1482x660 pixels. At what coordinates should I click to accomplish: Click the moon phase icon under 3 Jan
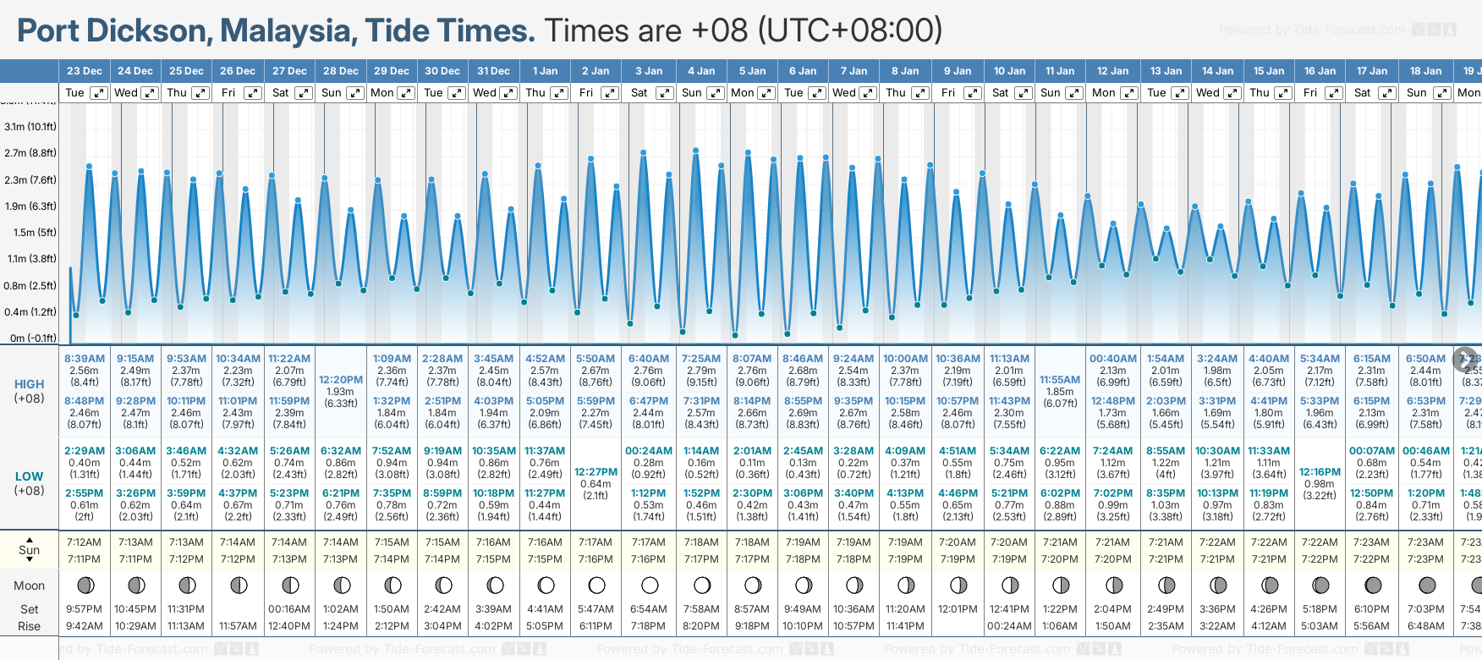[x=650, y=586]
